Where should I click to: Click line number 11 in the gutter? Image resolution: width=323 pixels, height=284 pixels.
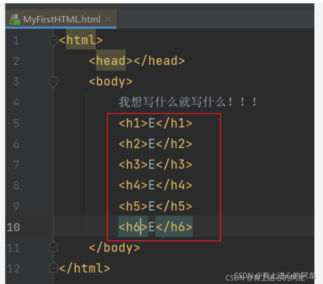pyautogui.click(x=13, y=248)
